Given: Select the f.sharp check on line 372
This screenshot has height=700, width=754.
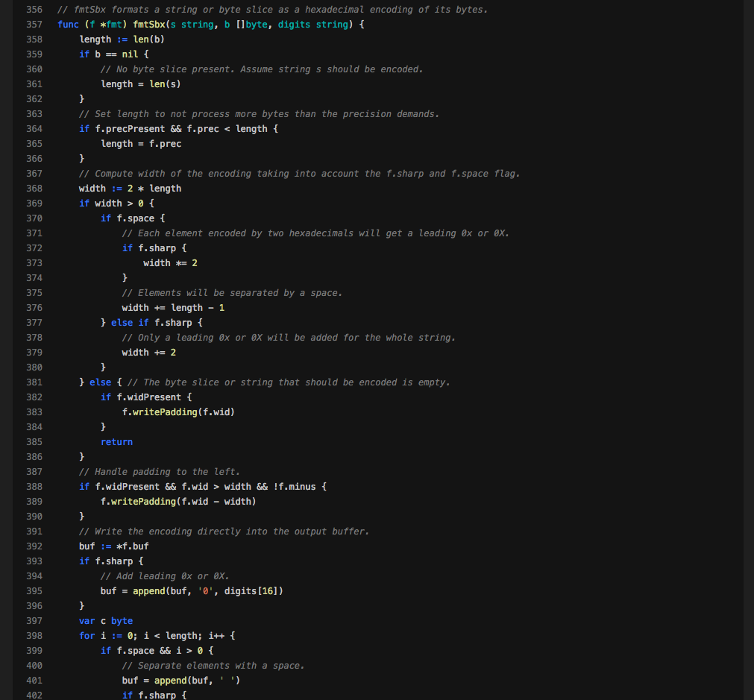Looking at the screenshot, I should coord(157,247).
